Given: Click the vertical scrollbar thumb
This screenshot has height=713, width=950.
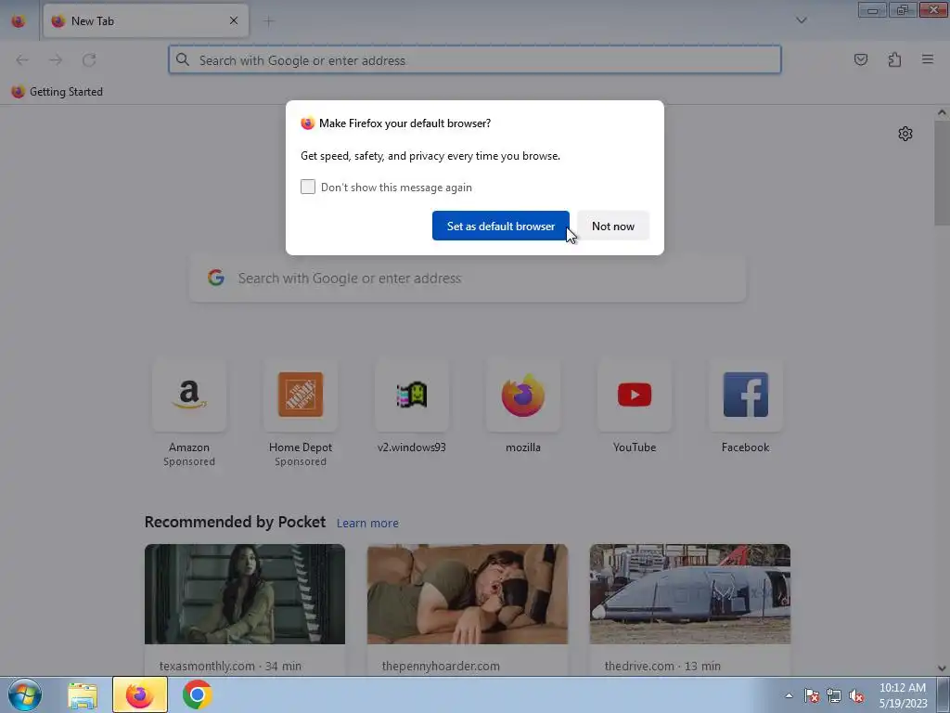Looking at the screenshot, I should (x=942, y=172).
